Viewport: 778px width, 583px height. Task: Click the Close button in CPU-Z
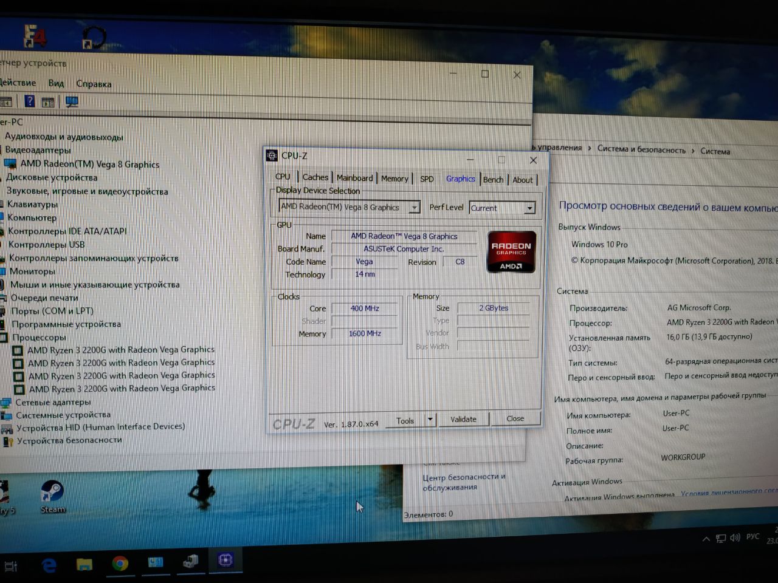pyautogui.click(x=515, y=418)
